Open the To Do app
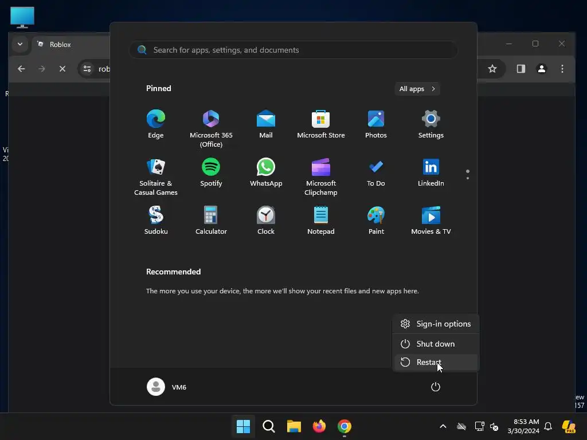Screen dimensions: 587x440 coord(376,172)
